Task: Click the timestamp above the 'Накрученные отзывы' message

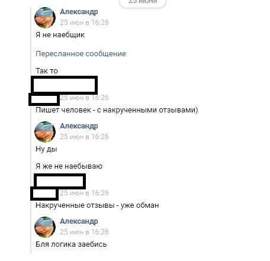Action: point(84,193)
